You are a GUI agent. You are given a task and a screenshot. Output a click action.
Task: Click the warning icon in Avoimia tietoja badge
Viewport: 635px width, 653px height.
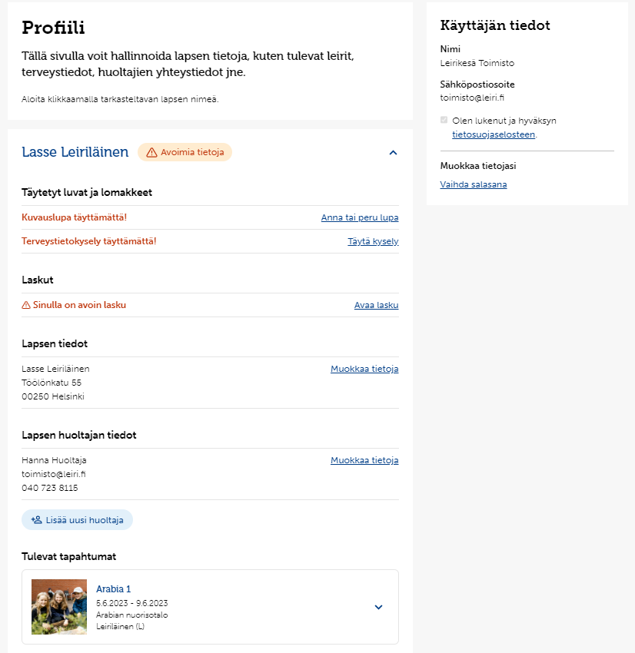(151, 152)
